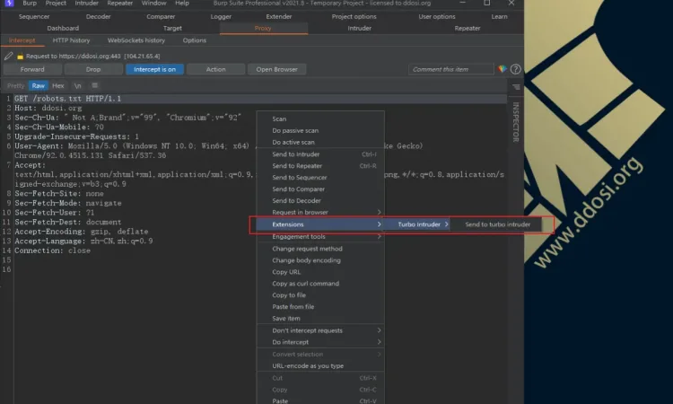
Task: Choose Save item from context menu
Action: [x=320, y=318]
